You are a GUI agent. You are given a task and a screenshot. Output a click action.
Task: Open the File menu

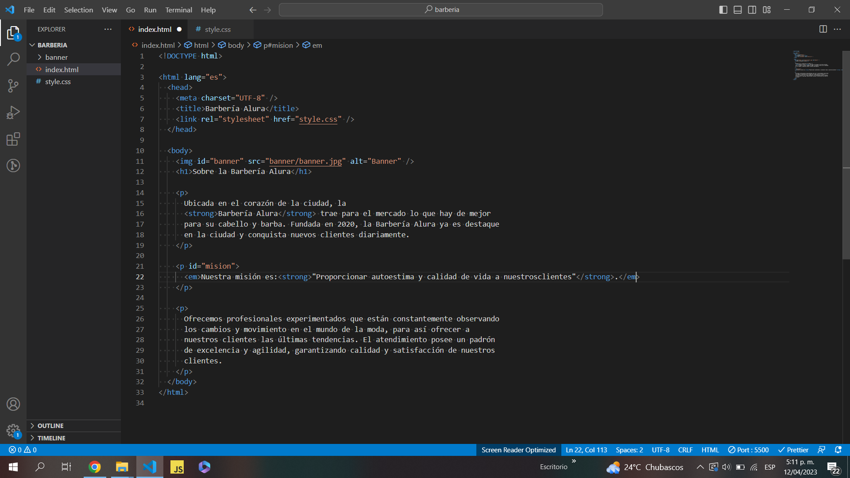point(29,10)
